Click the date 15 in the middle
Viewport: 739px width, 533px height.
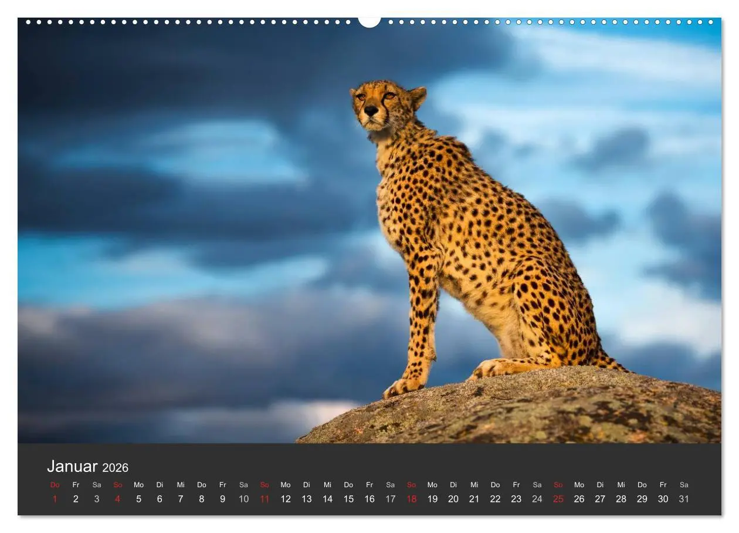click(348, 498)
